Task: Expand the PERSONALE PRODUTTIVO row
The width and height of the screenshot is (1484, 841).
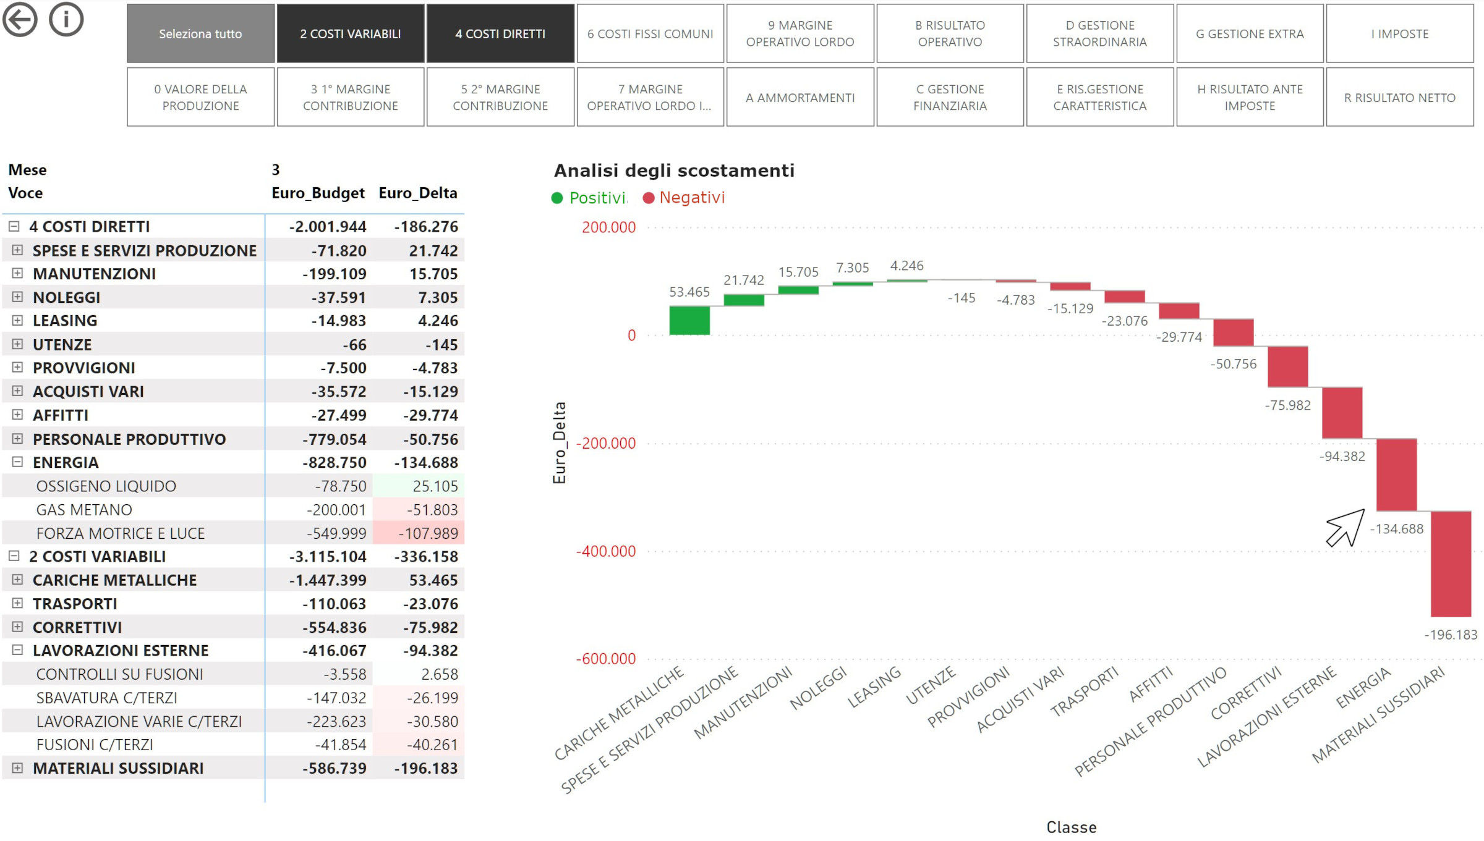Action: tap(17, 439)
